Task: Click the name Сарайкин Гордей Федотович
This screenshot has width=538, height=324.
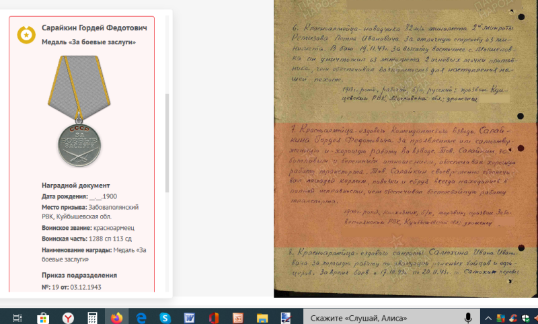Action: click(94, 28)
